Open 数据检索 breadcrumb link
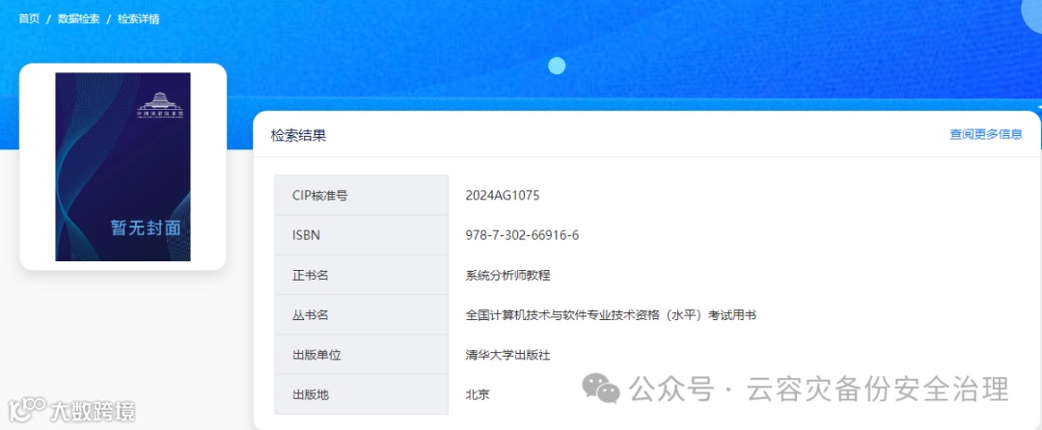Screen dimensions: 1042x430 78,18
